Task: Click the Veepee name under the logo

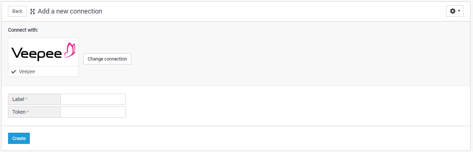Action: pyautogui.click(x=27, y=72)
